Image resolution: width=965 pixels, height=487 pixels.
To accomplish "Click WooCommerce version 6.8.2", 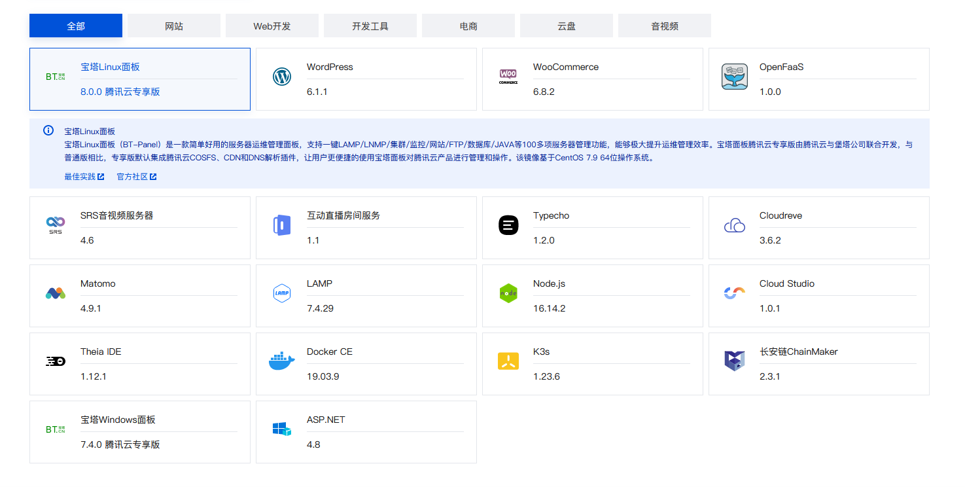I will pos(544,92).
